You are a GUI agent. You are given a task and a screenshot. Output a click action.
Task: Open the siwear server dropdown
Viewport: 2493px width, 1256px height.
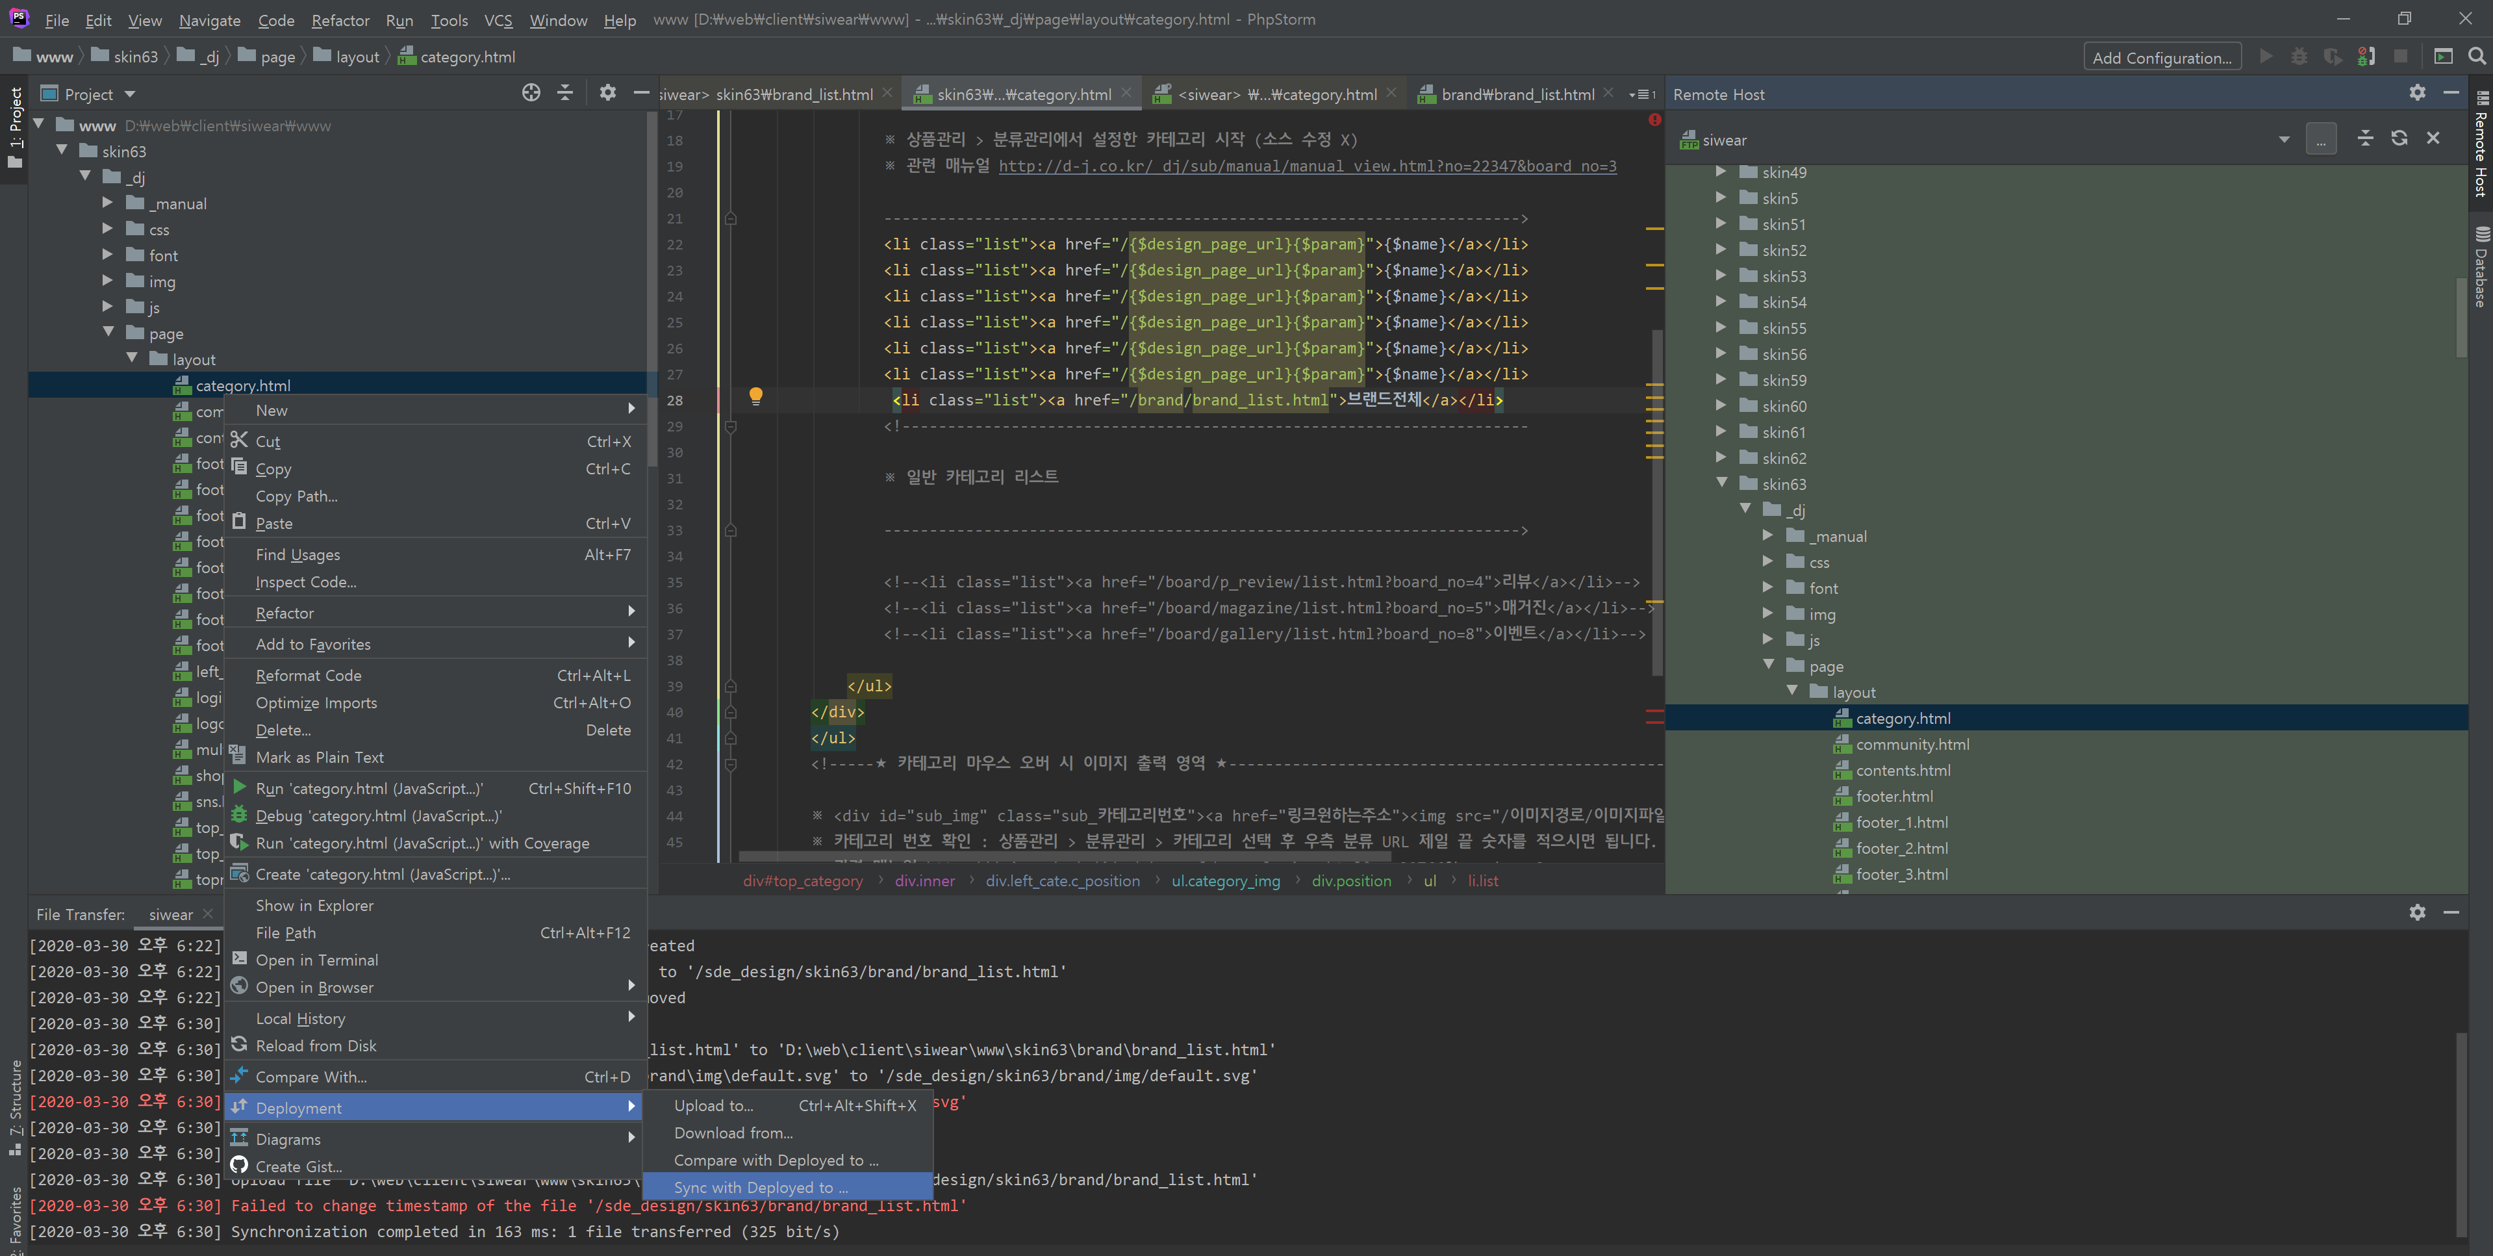pos(2284,140)
